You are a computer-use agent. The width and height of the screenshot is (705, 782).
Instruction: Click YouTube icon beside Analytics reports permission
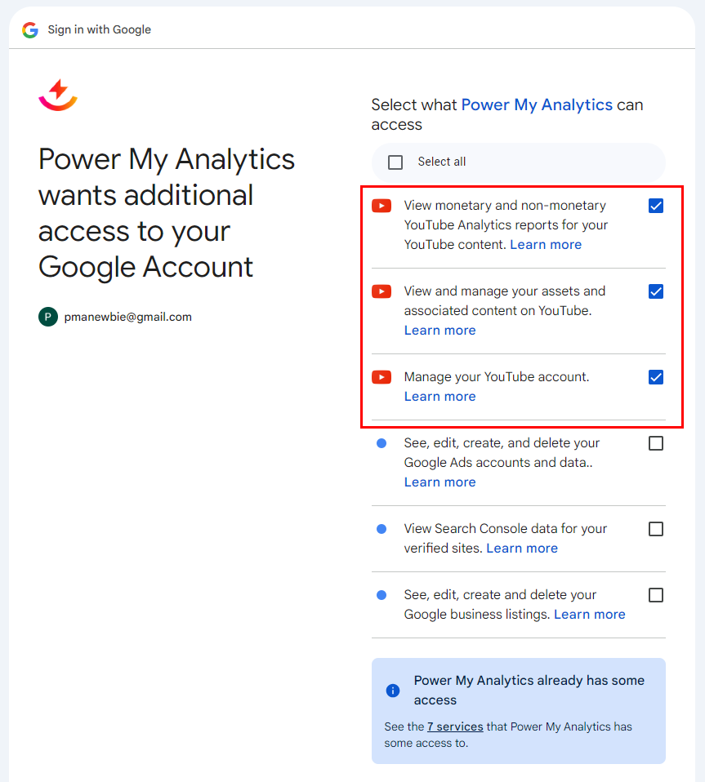coord(382,206)
